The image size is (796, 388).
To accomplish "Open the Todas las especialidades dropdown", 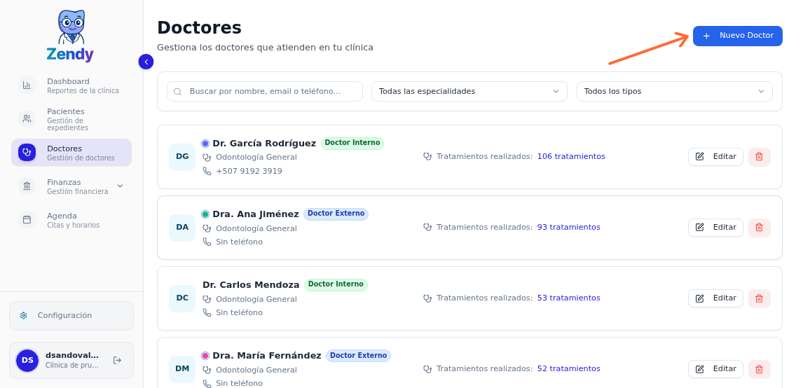I will (x=469, y=91).
